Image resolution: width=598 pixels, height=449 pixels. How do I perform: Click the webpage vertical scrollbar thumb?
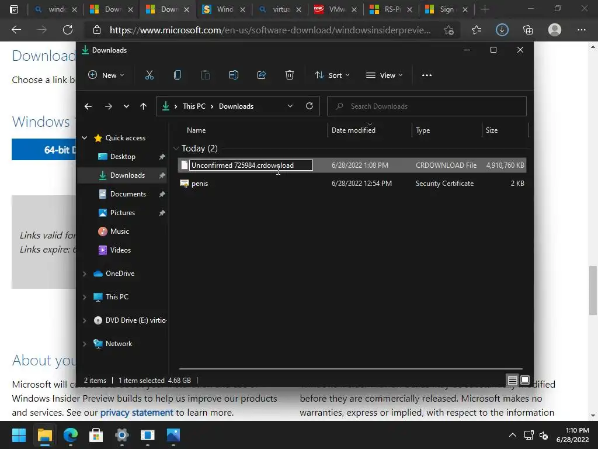(593, 291)
